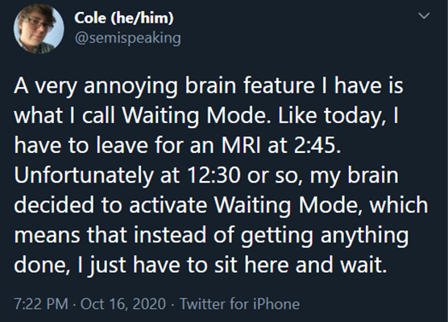Click the word anything in the tweet
Image resolution: width=448 pixels, height=322 pixels.
364,237
